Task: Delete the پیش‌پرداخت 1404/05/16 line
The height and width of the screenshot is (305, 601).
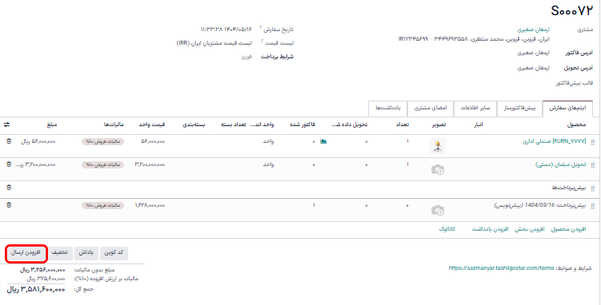Action: 9,205
